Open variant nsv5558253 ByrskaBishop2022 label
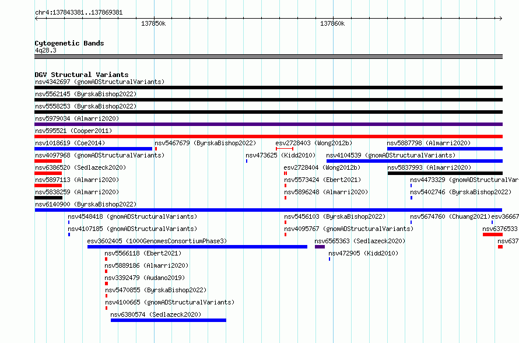Screen dimensions: 519x343 coord(86,106)
